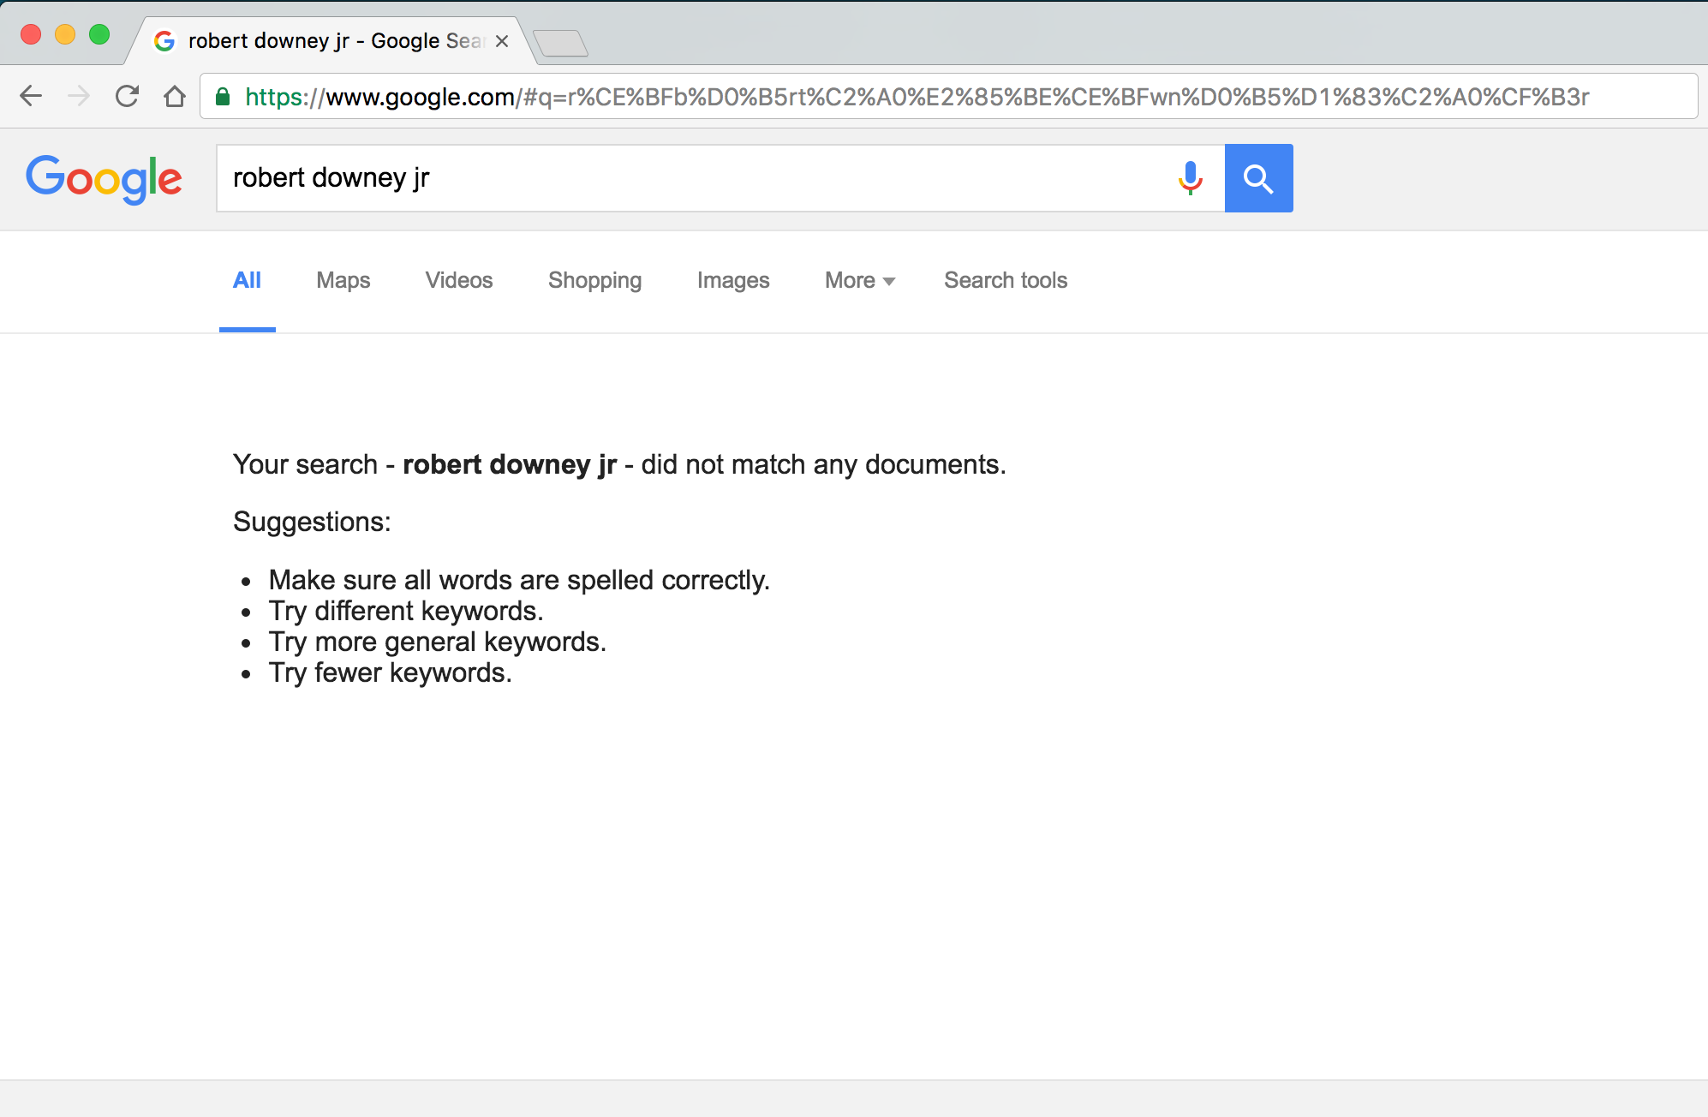This screenshot has width=1708, height=1117.
Task: Click inside the Google search box
Action: pos(685,178)
